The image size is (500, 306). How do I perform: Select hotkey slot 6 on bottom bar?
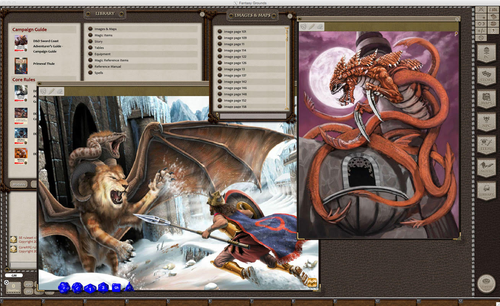coord(229,303)
